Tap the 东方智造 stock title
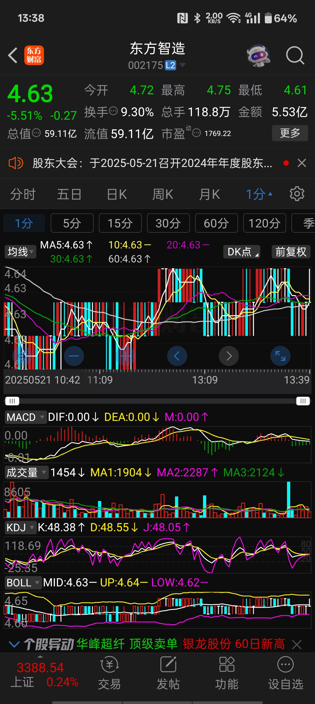This screenshot has height=704, width=315. [x=157, y=48]
